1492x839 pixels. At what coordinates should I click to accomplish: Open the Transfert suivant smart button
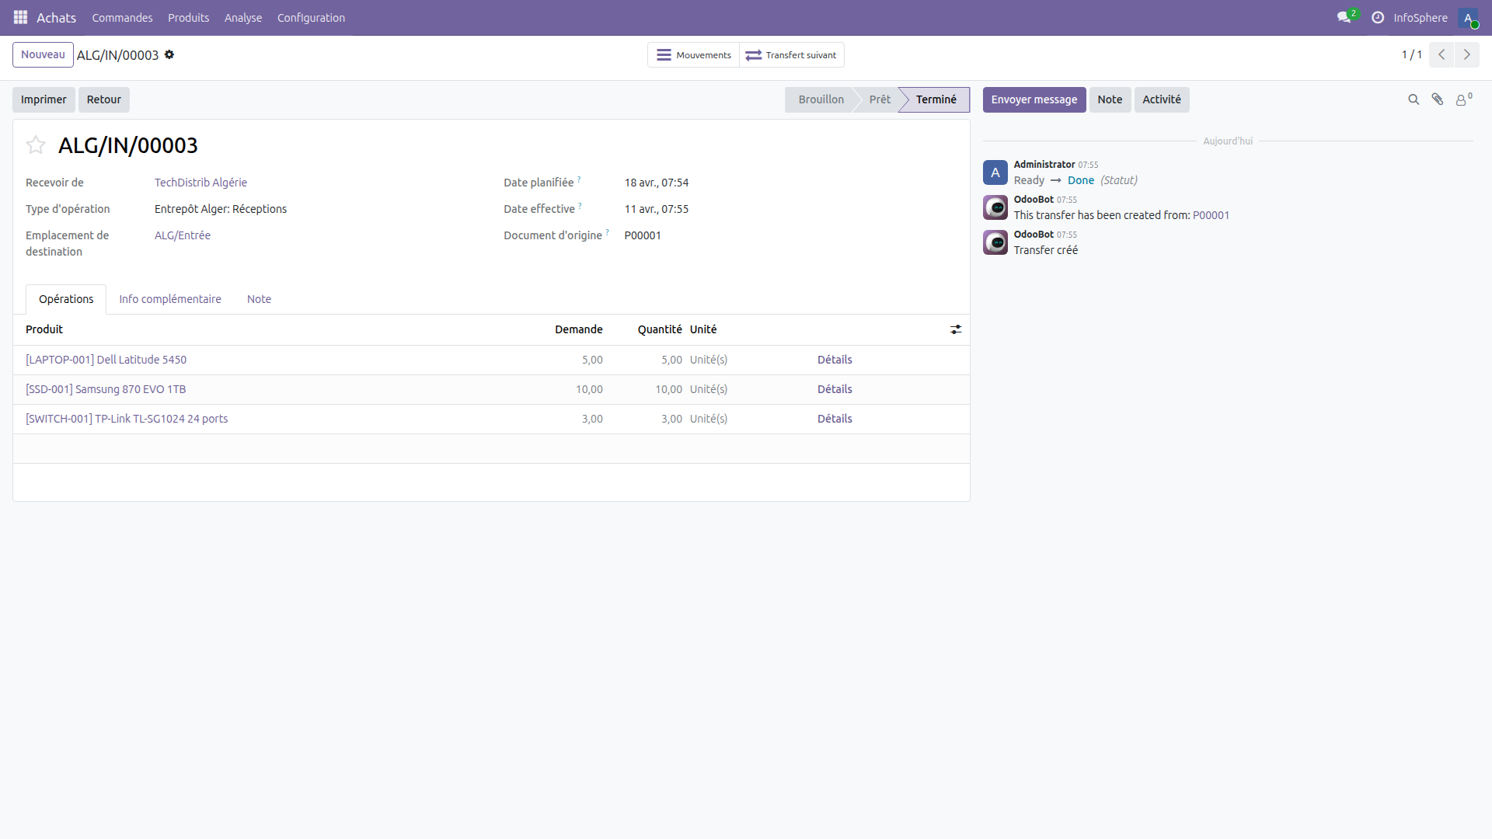(791, 55)
